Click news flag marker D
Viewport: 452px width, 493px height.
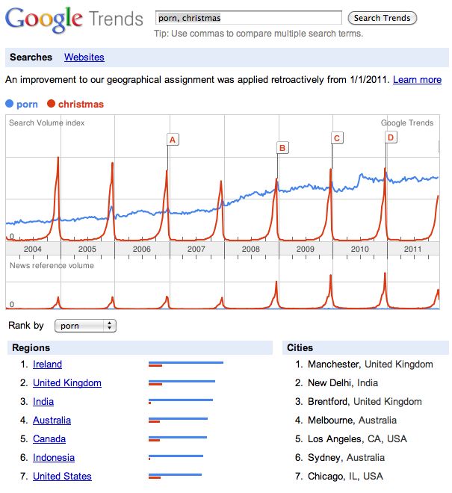(x=390, y=137)
